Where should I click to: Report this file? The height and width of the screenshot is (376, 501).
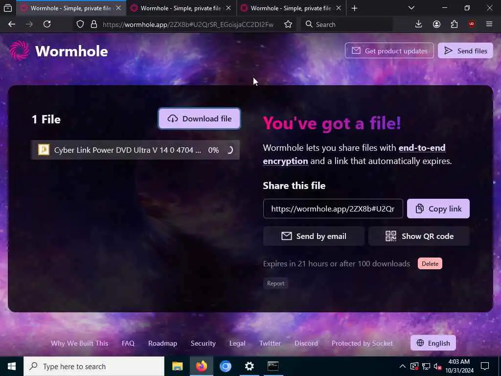[x=275, y=283]
